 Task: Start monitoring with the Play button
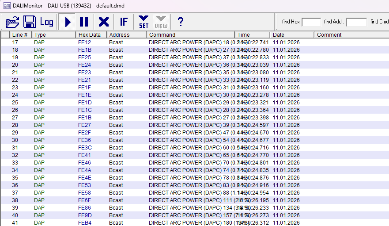pos(68,22)
